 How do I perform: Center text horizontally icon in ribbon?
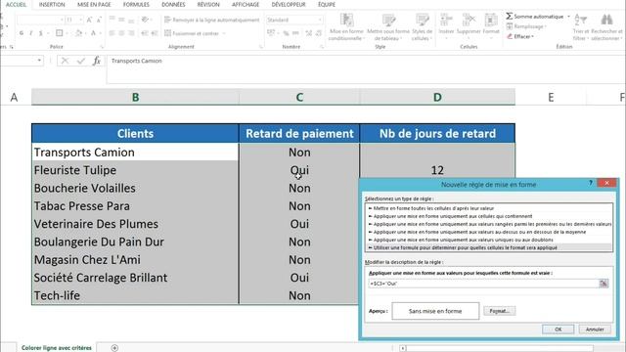pos(121,33)
